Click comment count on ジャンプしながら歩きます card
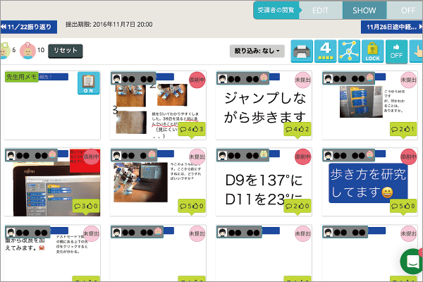The image size is (423, 282). coord(291,130)
